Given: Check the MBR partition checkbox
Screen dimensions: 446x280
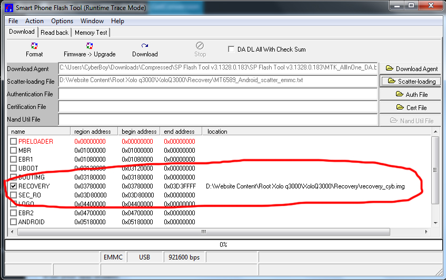Looking at the screenshot, I should [x=13, y=150].
